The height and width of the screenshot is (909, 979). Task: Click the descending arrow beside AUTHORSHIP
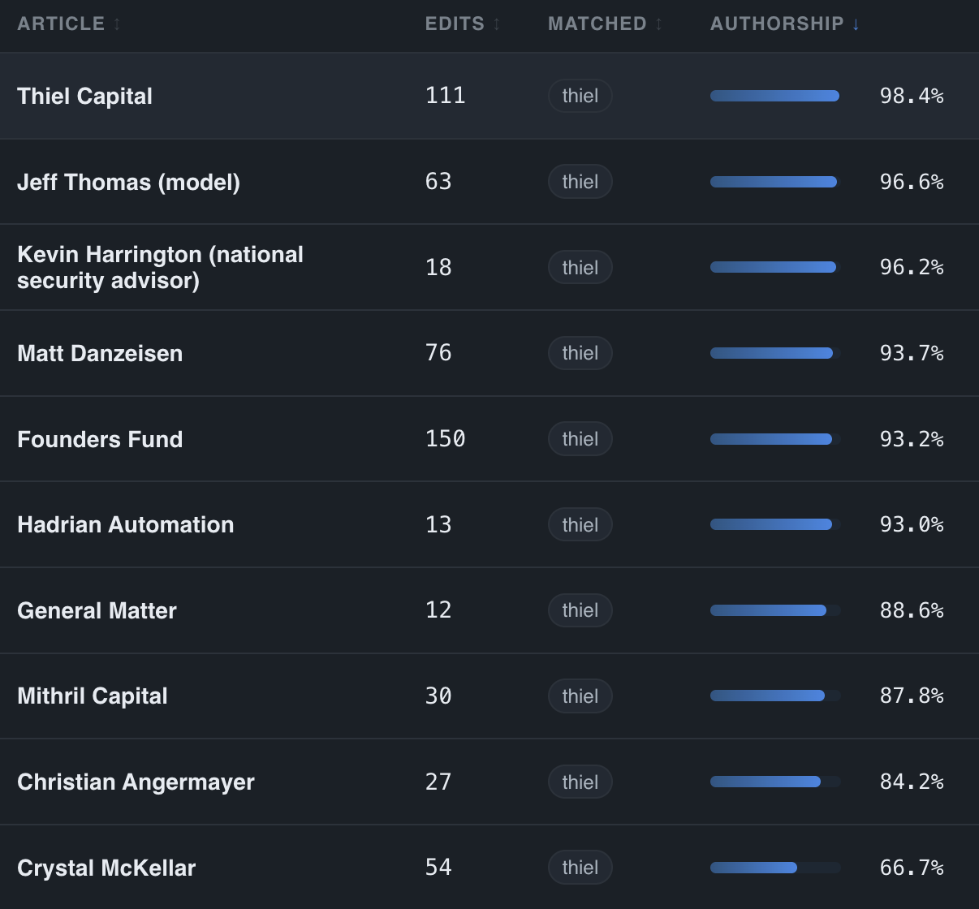pos(856,24)
